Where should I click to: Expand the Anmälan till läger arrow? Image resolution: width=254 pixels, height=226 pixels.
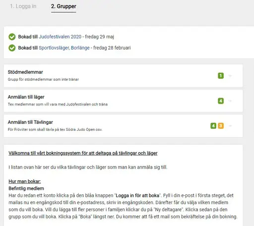(230, 101)
